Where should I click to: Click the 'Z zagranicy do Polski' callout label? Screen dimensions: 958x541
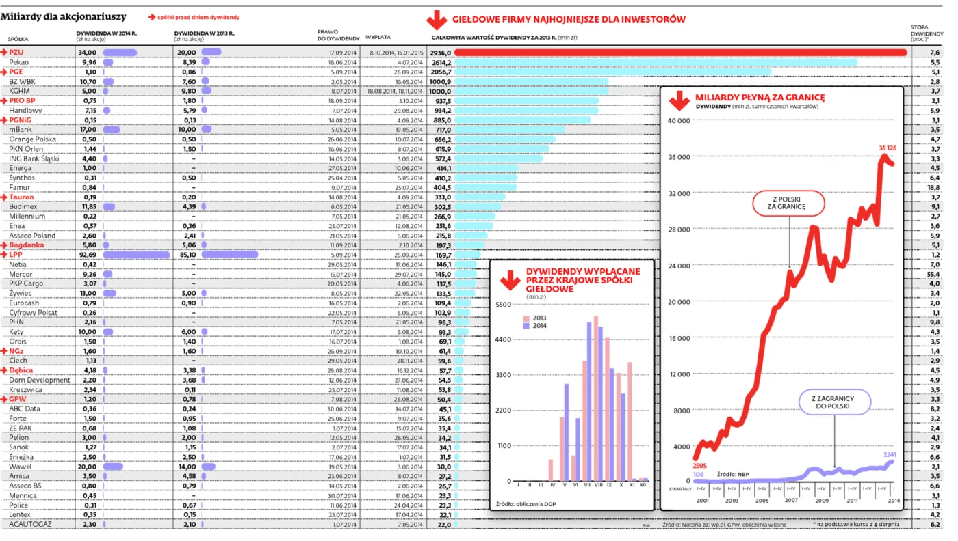coord(835,402)
